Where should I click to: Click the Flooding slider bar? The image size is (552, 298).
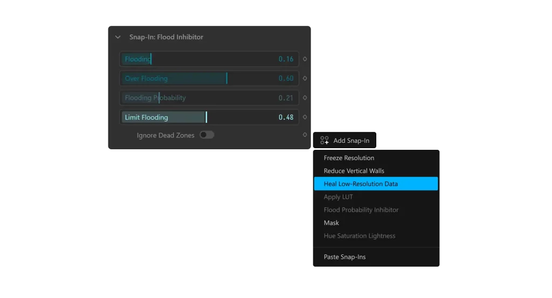click(x=209, y=59)
